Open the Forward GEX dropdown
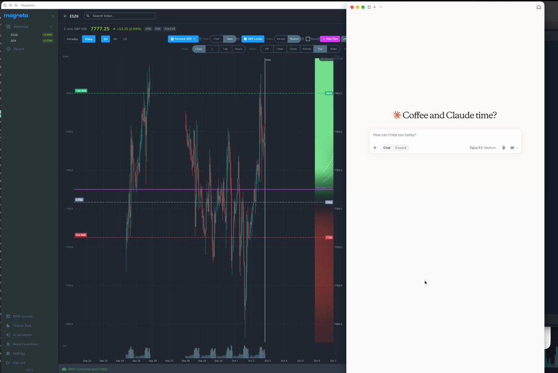This screenshot has height=373, width=558. click(183, 39)
